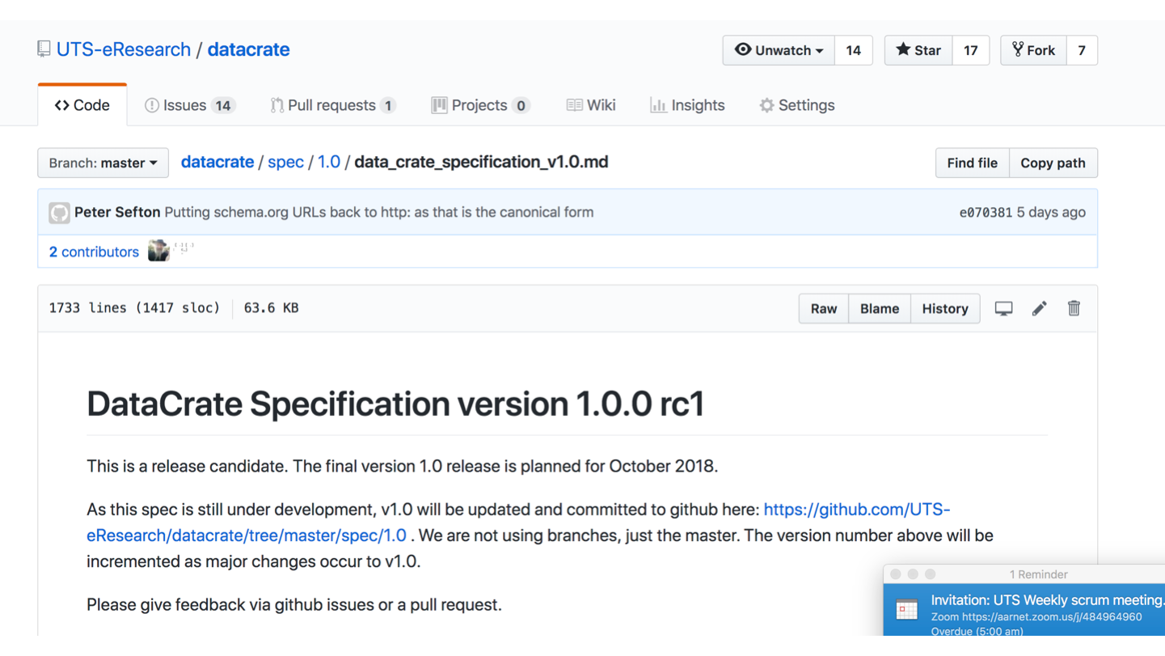
Task: Open the Issues tab
Action: (x=189, y=105)
